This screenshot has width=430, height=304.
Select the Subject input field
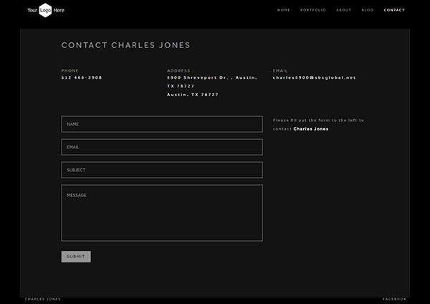pyautogui.click(x=162, y=170)
